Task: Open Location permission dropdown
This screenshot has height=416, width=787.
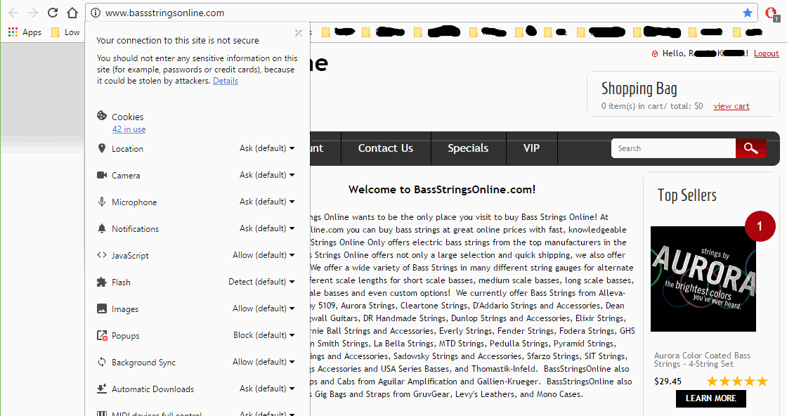Action: click(267, 148)
